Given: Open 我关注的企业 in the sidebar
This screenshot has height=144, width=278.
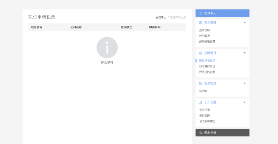Looking at the screenshot, I should click(x=207, y=72).
